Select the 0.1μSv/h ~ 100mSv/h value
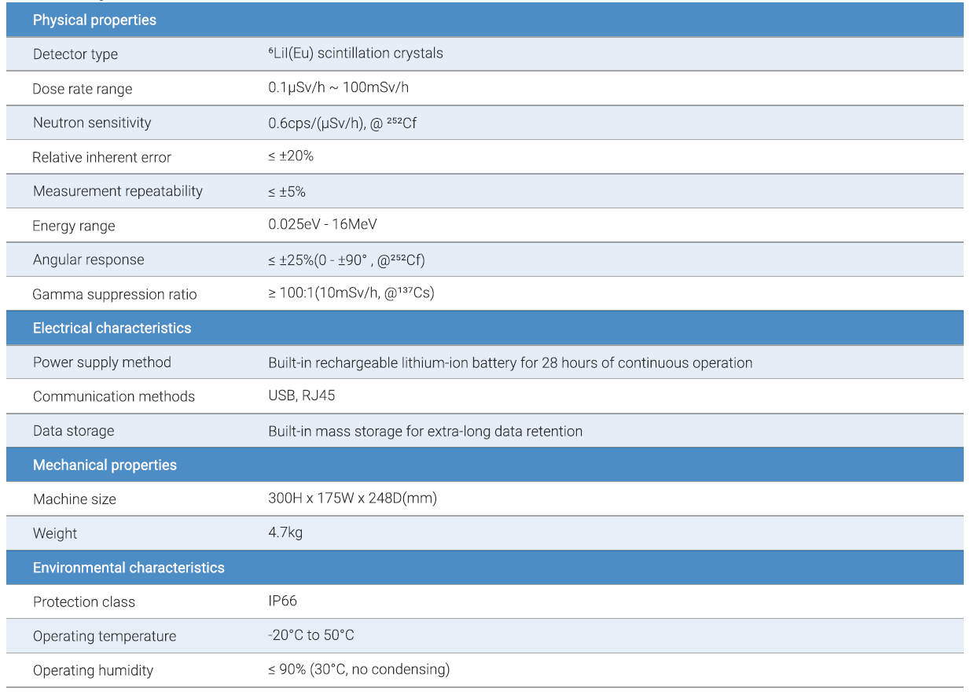 338,87
